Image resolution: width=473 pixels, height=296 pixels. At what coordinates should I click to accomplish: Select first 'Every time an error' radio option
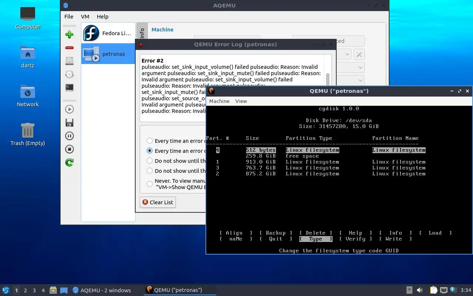point(150,141)
